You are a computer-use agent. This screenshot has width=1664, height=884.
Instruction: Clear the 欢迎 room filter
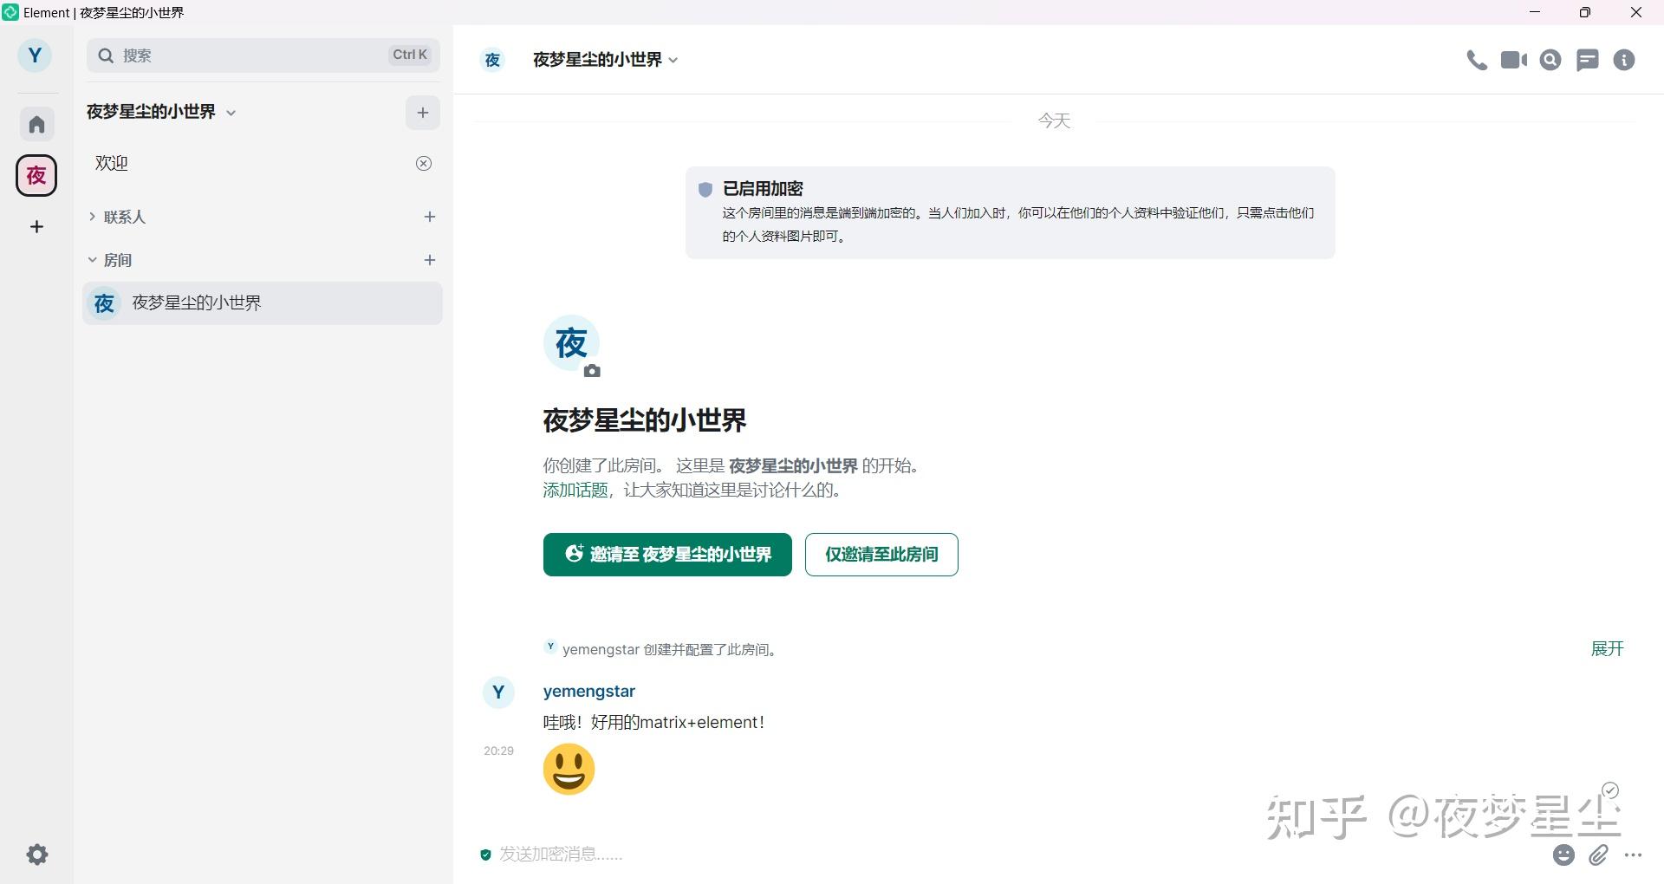pos(423,163)
